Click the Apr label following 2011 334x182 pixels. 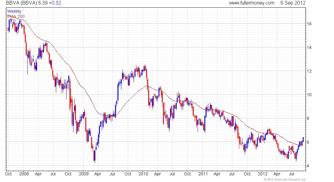coord(217,174)
